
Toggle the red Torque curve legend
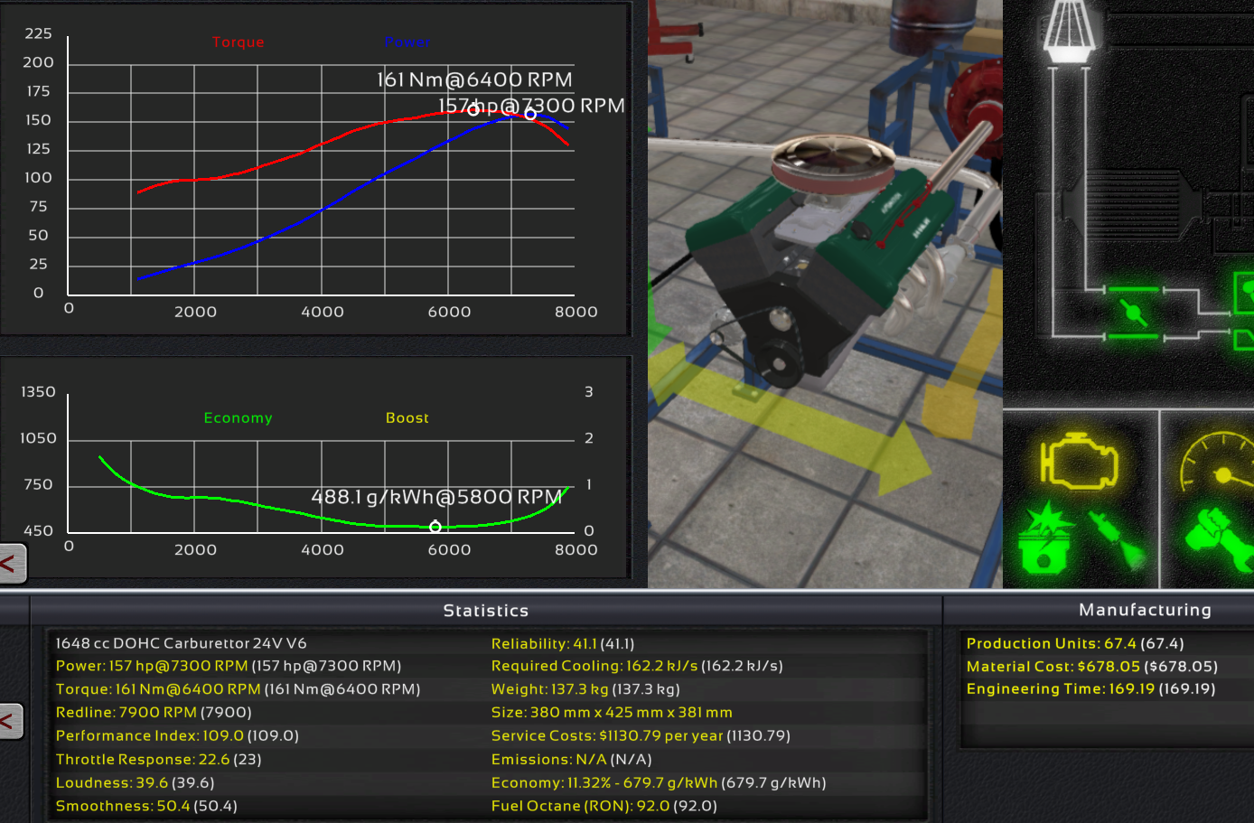coord(238,42)
